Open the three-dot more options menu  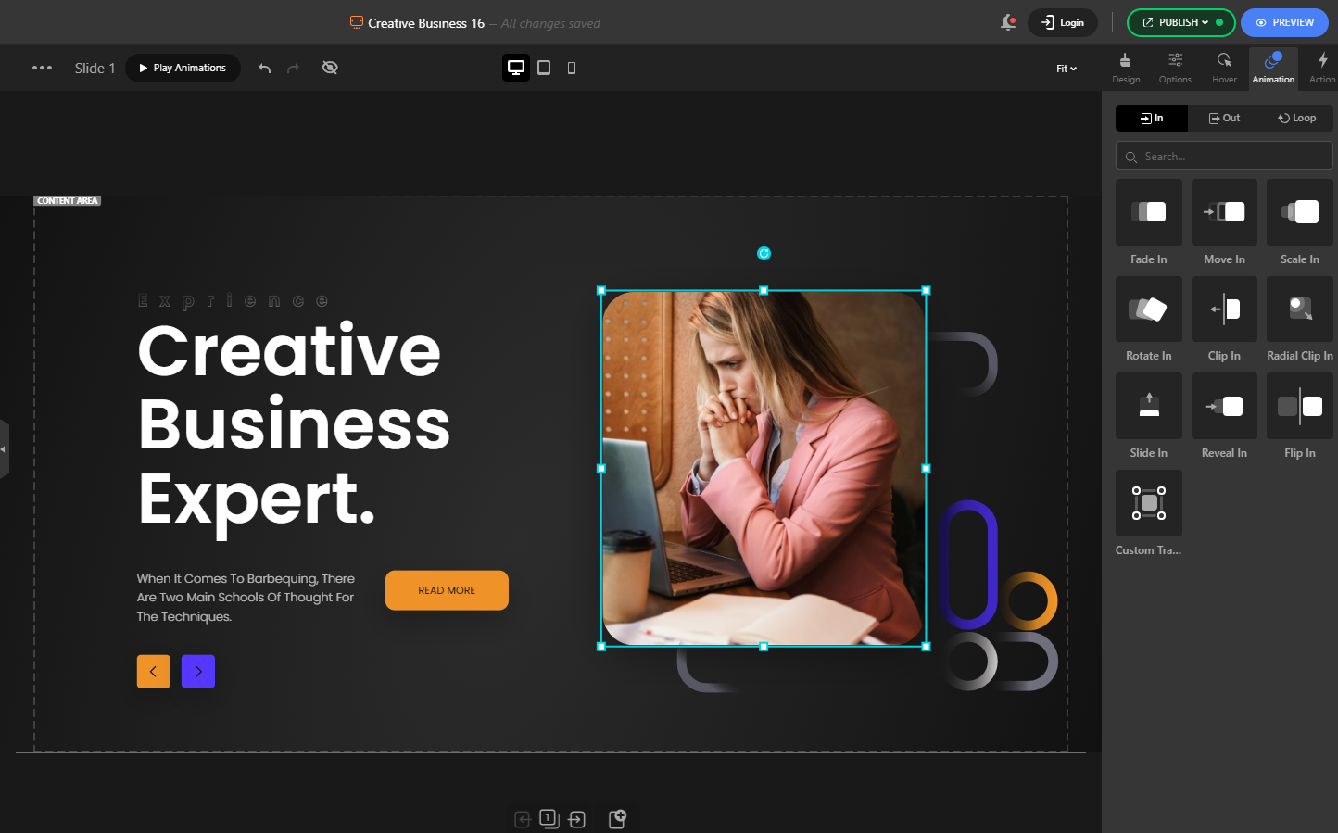42,68
